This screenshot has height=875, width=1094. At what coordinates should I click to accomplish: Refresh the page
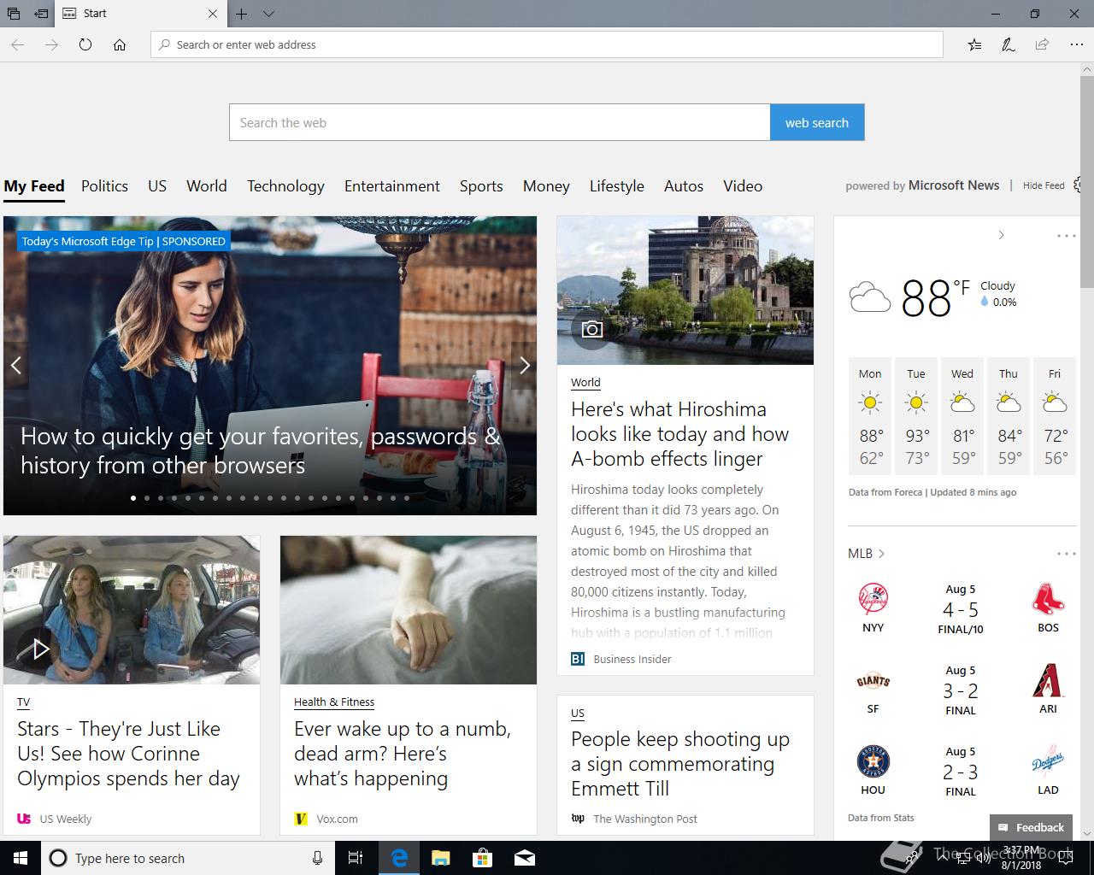85,44
